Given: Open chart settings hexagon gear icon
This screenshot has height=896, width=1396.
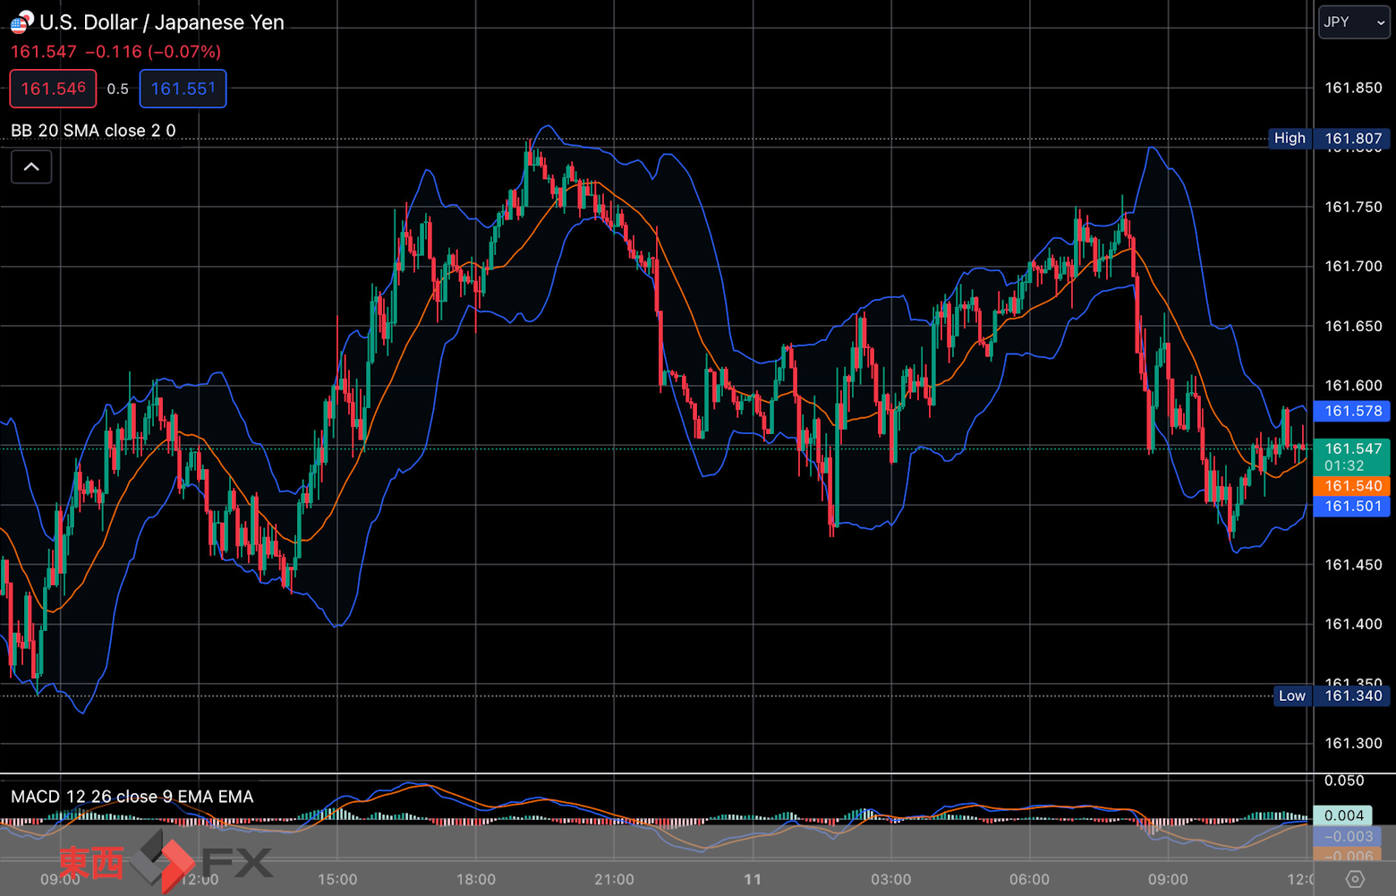Looking at the screenshot, I should (1355, 880).
